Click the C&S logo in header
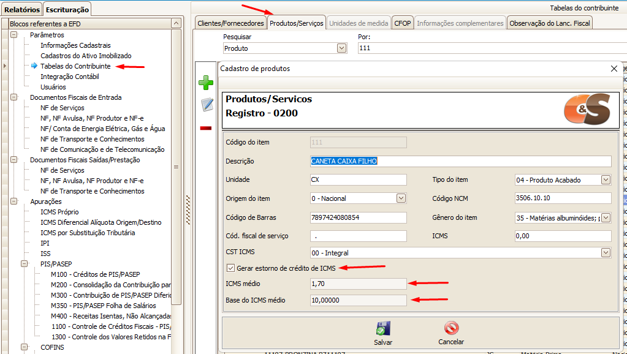This screenshot has height=354, width=627. point(587,110)
